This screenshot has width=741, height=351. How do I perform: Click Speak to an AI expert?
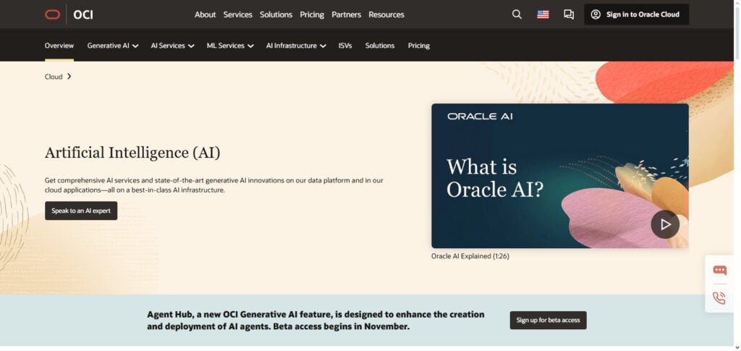[81, 211]
